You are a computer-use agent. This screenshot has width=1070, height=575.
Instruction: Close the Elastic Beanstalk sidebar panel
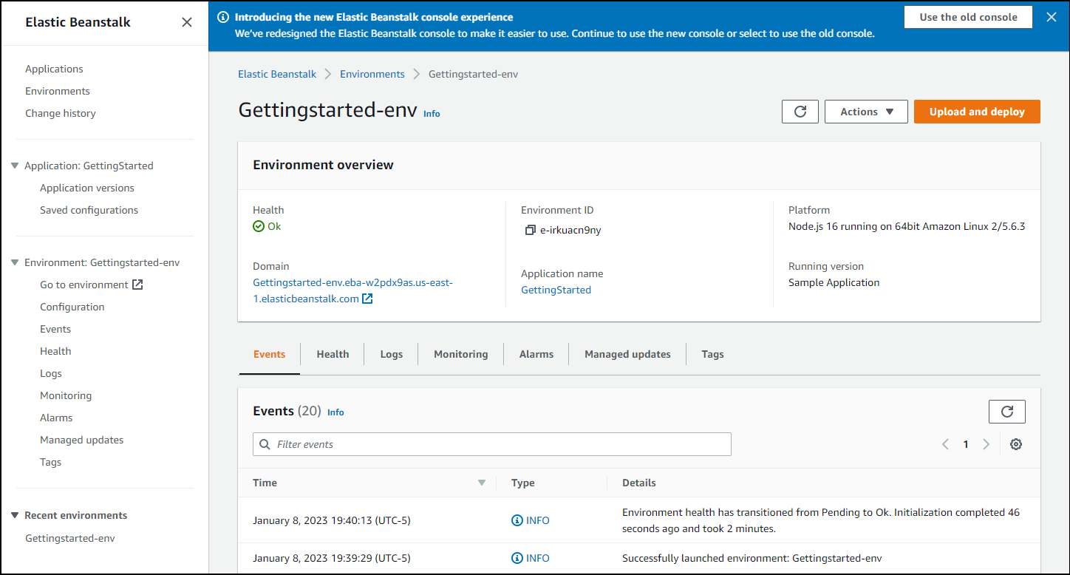187,22
